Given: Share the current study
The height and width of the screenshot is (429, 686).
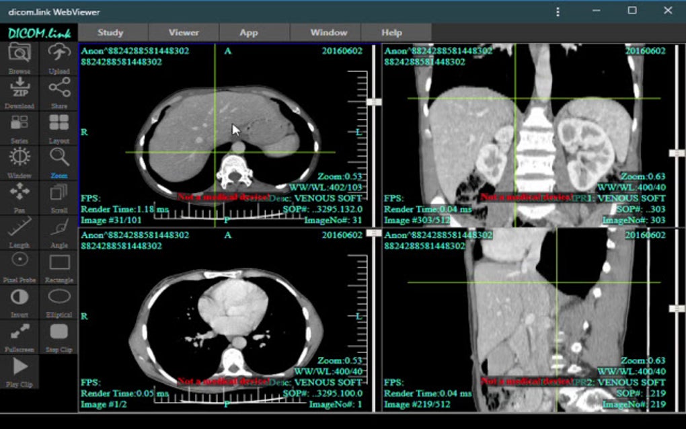Looking at the screenshot, I should click(x=59, y=88).
